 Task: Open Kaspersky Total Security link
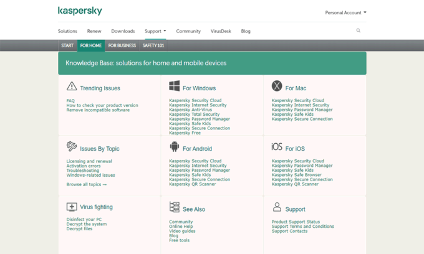click(195, 114)
